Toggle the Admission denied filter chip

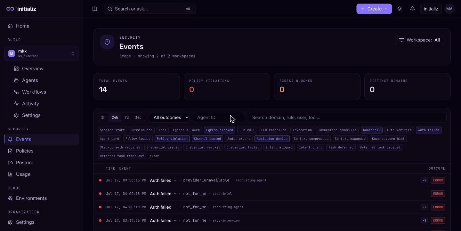(x=272, y=139)
